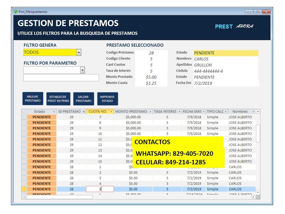Image resolution: width=285 pixels, height=214 pixels.
Task: Open the FILTRO GENERA dropdown arrow
Action: pyautogui.click(x=79, y=52)
